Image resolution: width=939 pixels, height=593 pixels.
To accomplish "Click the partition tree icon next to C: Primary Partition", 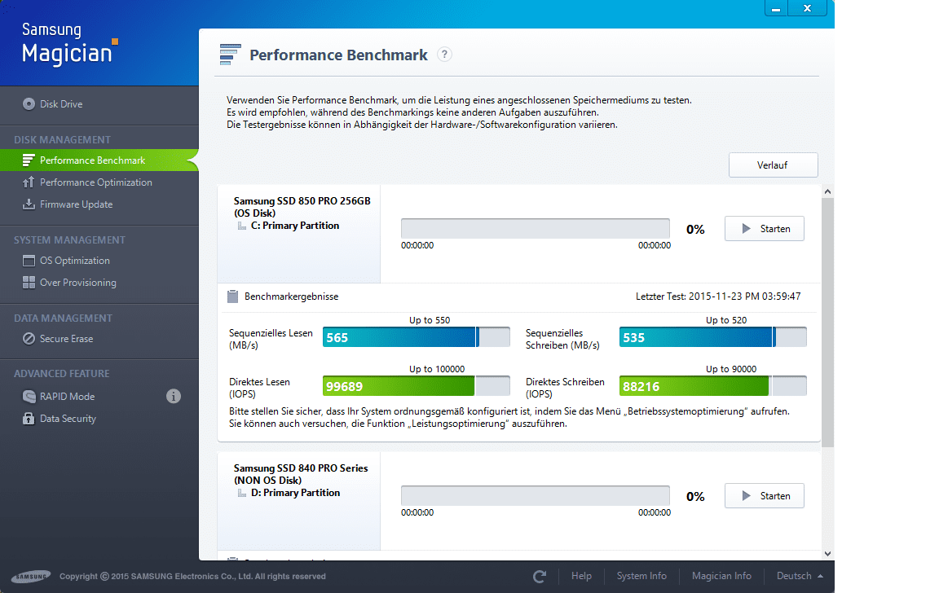I will [242, 226].
